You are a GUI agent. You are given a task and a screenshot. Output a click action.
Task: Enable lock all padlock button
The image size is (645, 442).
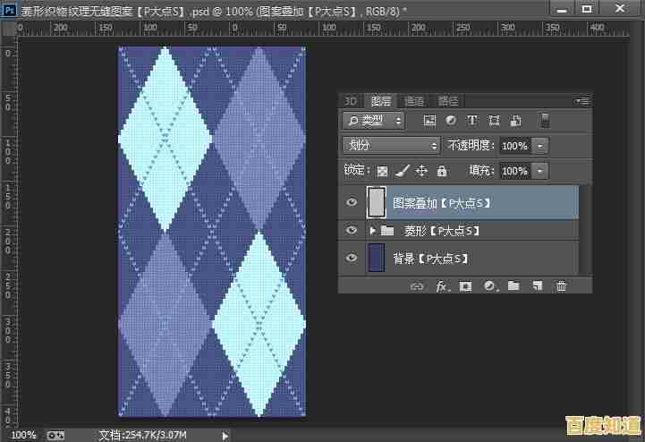pos(442,170)
